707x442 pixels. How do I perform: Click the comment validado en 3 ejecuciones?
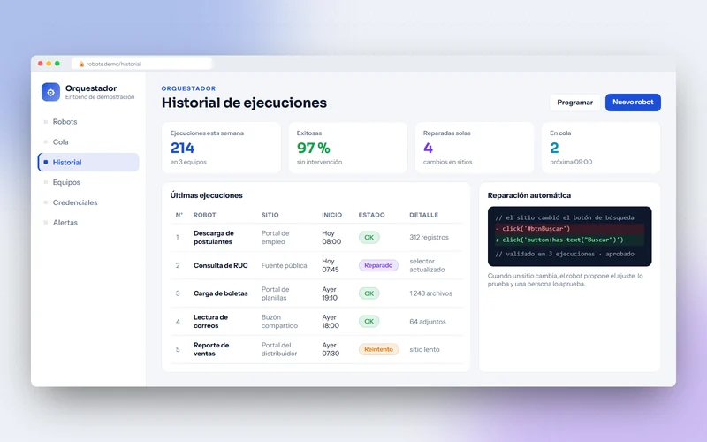tap(565, 255)
